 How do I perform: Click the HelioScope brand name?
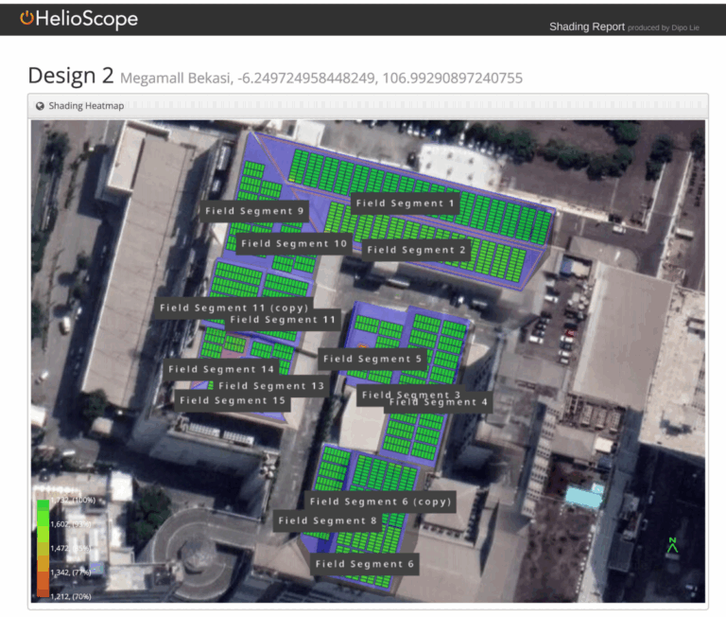coord(87,19)
